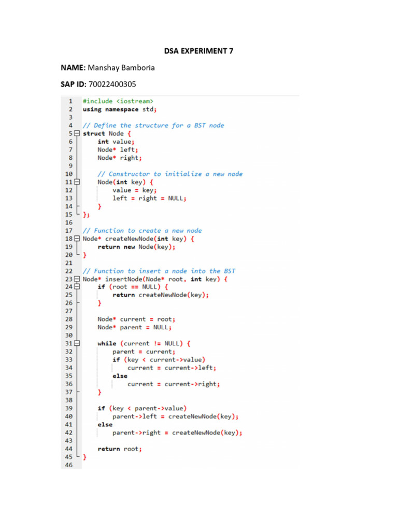This screenshot has height=531, width=398.
Task: Collapse the if (root == NULL) fold on line 24
Action: pyautogui.click(x=77, y=287)
